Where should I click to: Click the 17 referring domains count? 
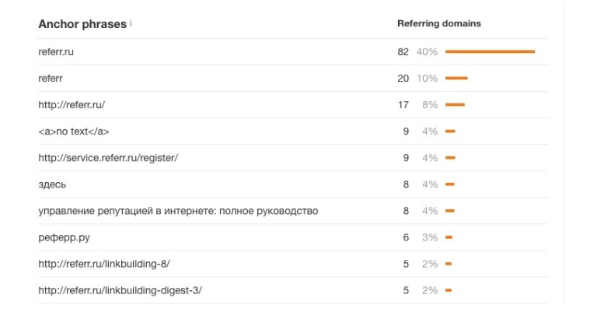coord(403,105)
